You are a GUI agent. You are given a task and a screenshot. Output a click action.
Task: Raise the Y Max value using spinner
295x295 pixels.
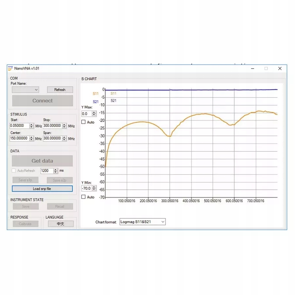(x=94, y=112)
